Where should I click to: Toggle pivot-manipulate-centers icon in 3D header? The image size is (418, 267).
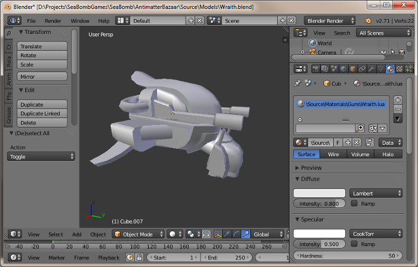pos(206,234)
